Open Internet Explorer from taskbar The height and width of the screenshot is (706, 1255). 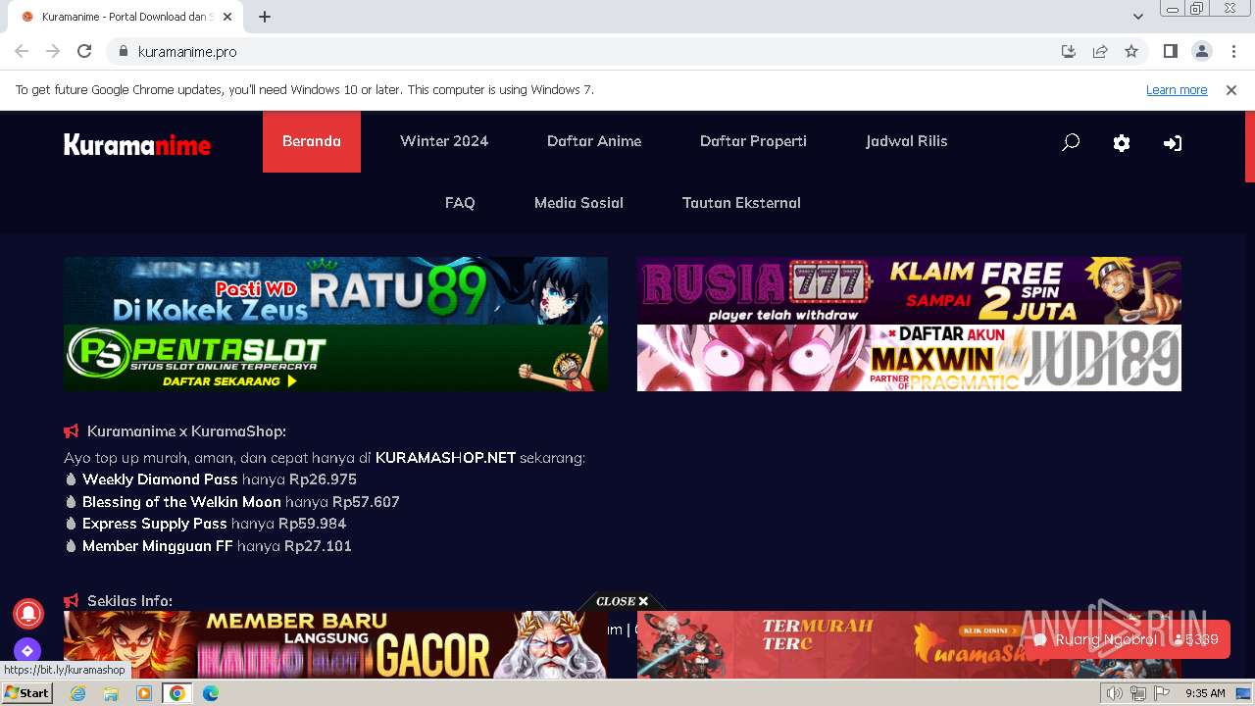click(78, 693)
